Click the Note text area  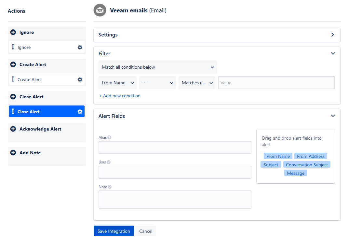[x=175, y=200]
